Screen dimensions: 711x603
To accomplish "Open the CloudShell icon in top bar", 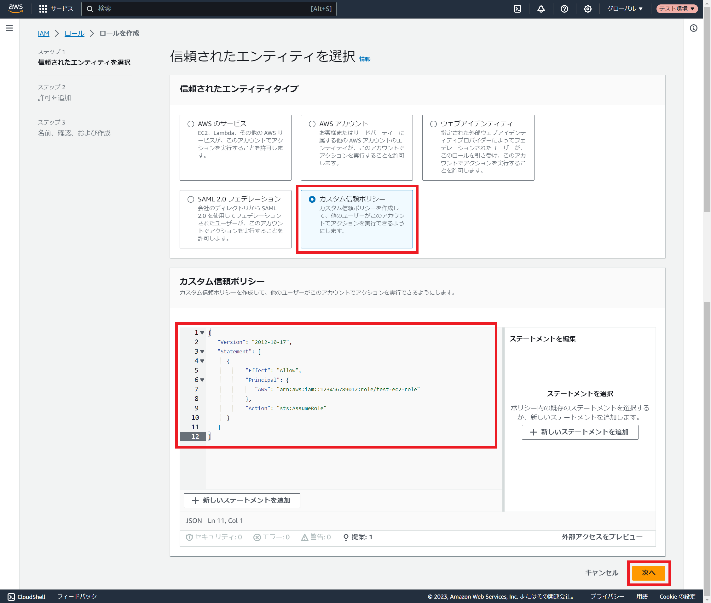I will 517,9.
